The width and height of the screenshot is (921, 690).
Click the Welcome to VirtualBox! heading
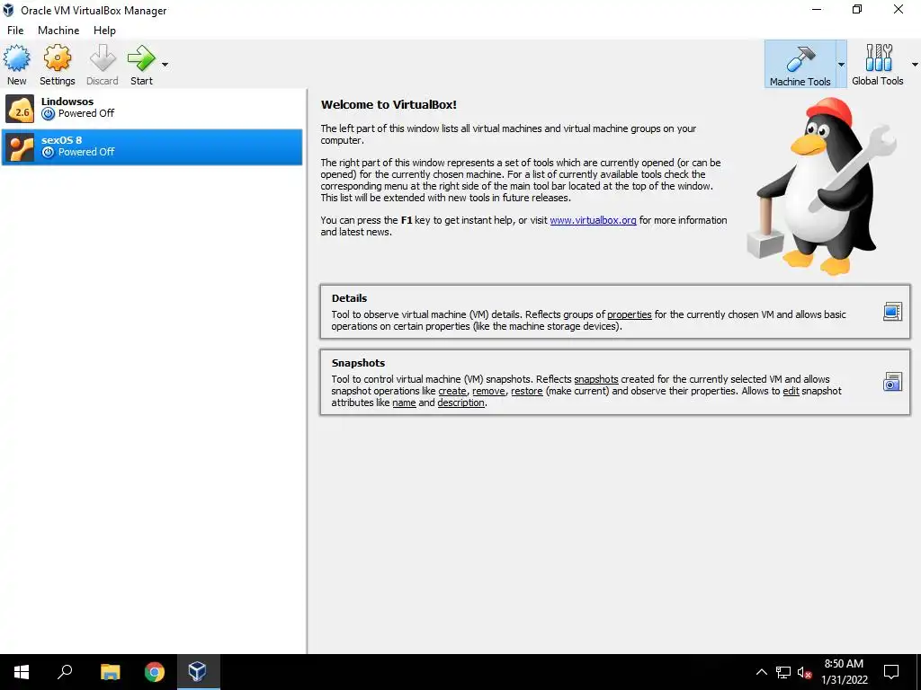pyautogui.click(x=389, y=105)
